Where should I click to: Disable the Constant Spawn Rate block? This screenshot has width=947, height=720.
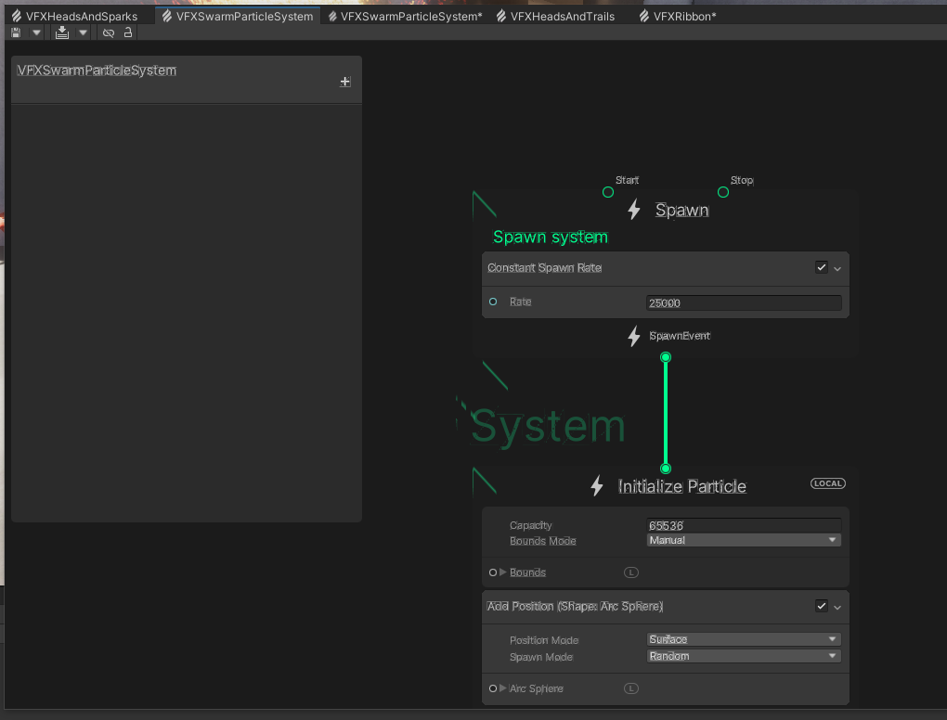pos(821,266)
